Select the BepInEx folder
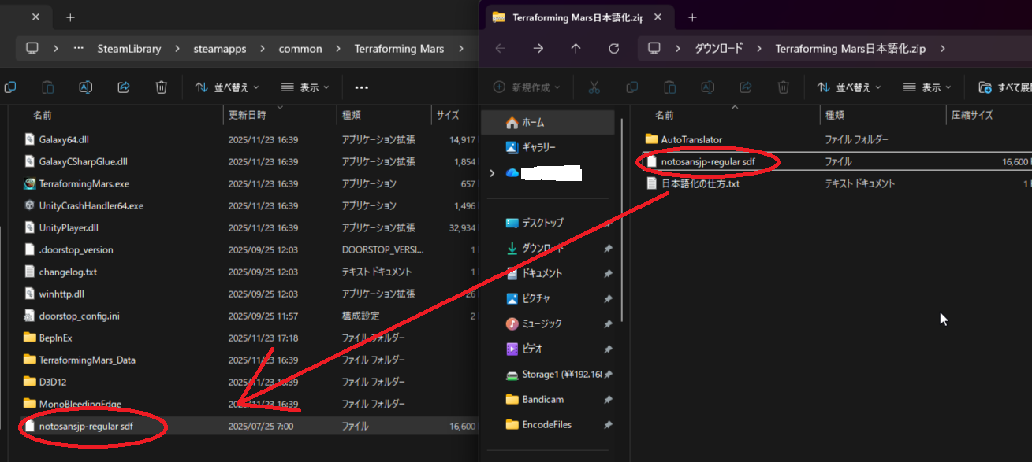The width and height of the screenshot is (1032, 462). coord(55,338)
